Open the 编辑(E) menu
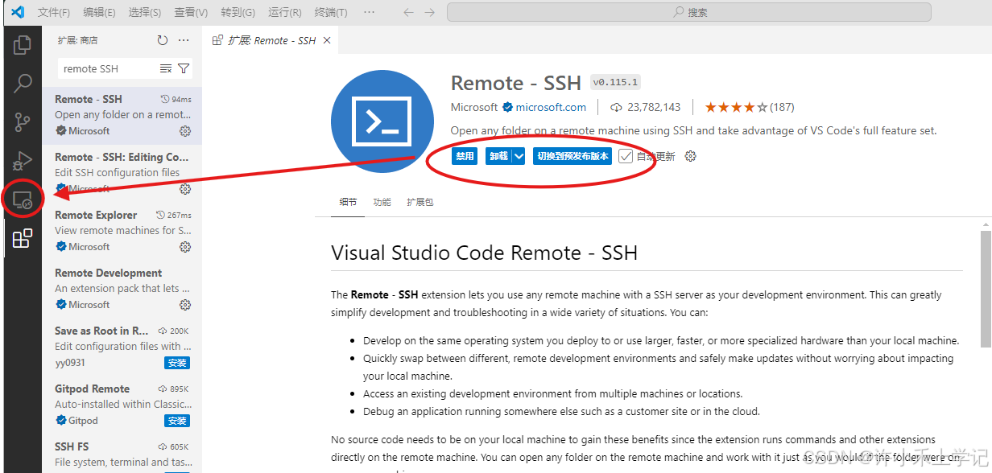 (99, 12)
